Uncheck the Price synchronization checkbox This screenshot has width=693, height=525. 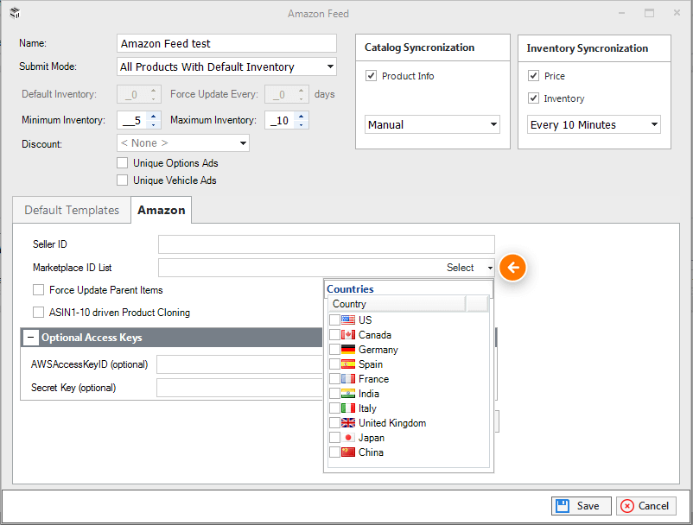coord(533,75)
